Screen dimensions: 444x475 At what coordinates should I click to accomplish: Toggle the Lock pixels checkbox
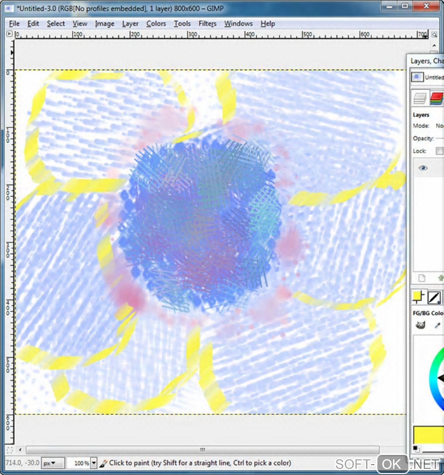439,150
